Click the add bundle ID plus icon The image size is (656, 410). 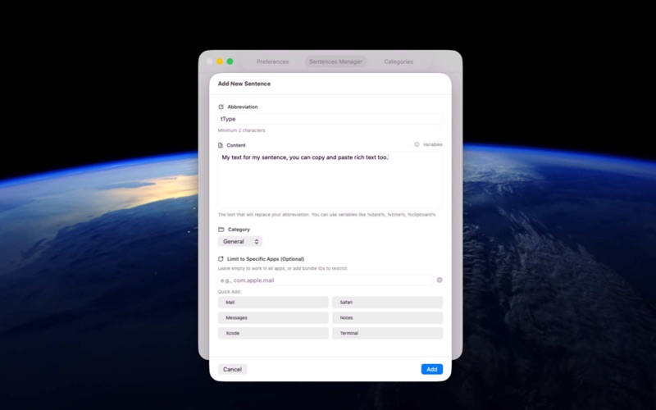pos(440,280)
